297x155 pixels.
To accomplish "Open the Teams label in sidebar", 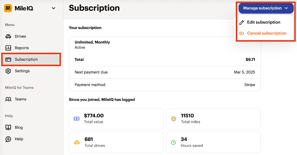I will (21, 99).
